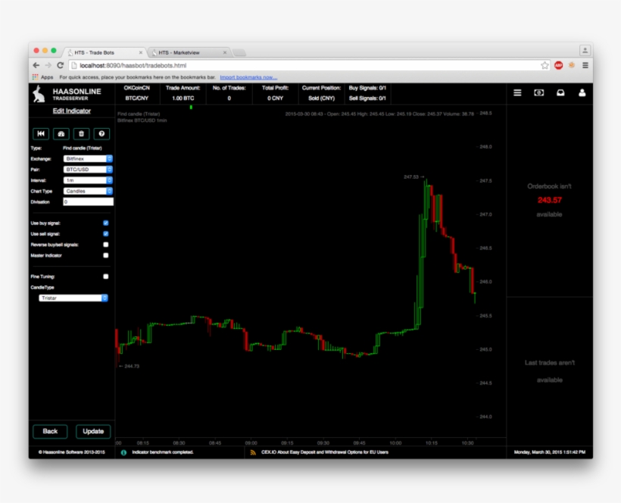Click the Indicator benchmark completed message
The height and width of the screenshot is (503, 621).
162,452
